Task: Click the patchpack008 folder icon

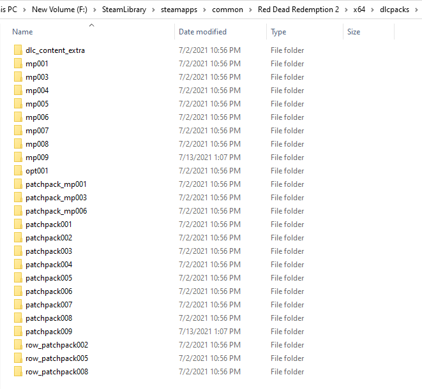Action: point(18,318)
